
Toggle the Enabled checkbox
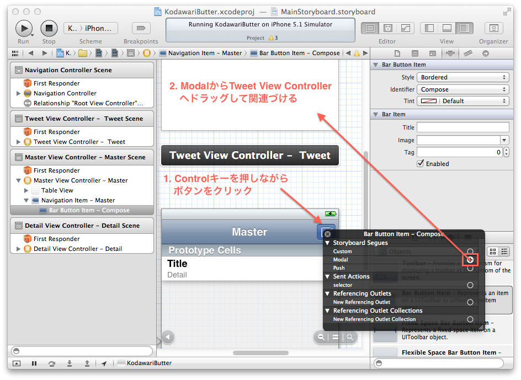pos(421,163)
